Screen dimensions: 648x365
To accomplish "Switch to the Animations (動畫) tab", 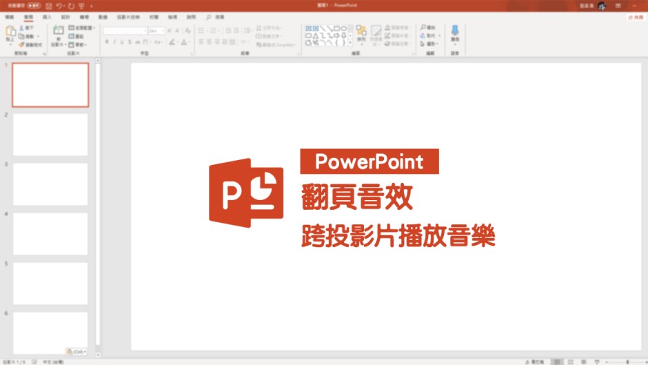I will (103, 17).
